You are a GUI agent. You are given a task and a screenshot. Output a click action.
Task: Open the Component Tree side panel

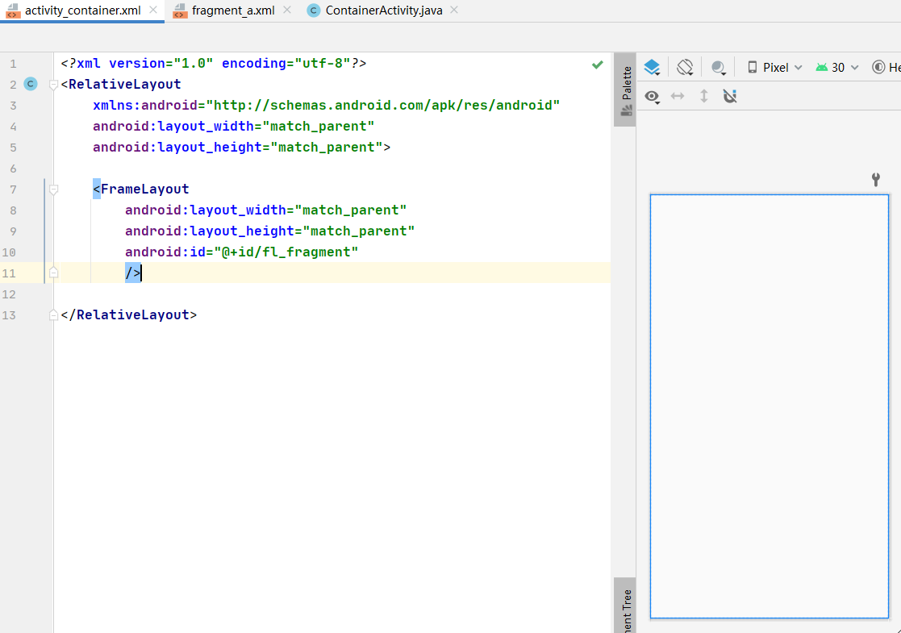coord(625,606)
